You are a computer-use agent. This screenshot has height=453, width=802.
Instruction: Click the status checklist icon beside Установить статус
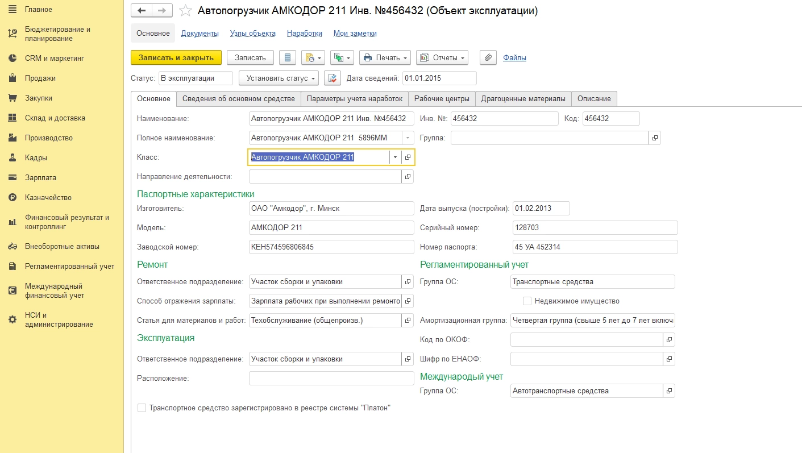click(332, 78)
